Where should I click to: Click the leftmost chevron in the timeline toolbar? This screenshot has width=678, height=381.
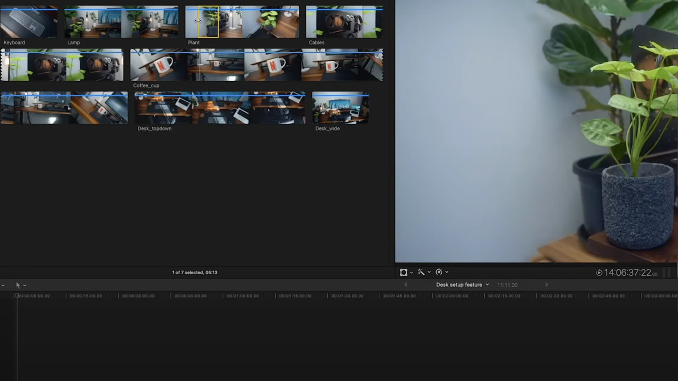pos(3,285)
